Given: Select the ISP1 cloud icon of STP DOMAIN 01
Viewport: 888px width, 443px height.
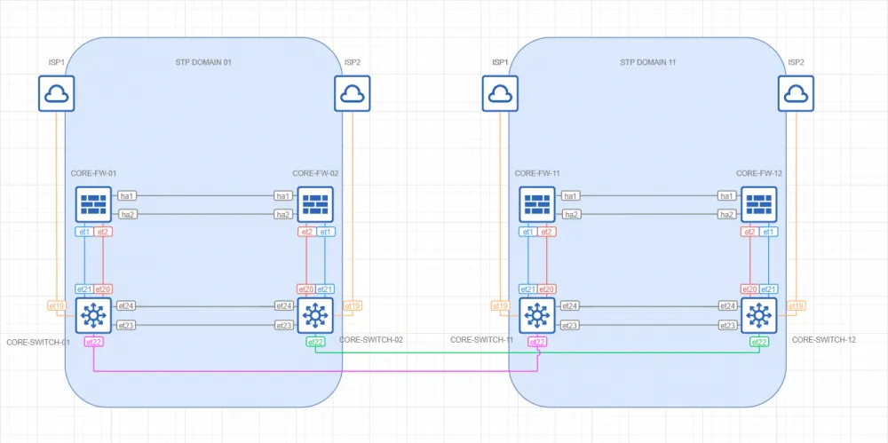Looking at the screenshot, I should pyautogui.click(x=57, y=93).
